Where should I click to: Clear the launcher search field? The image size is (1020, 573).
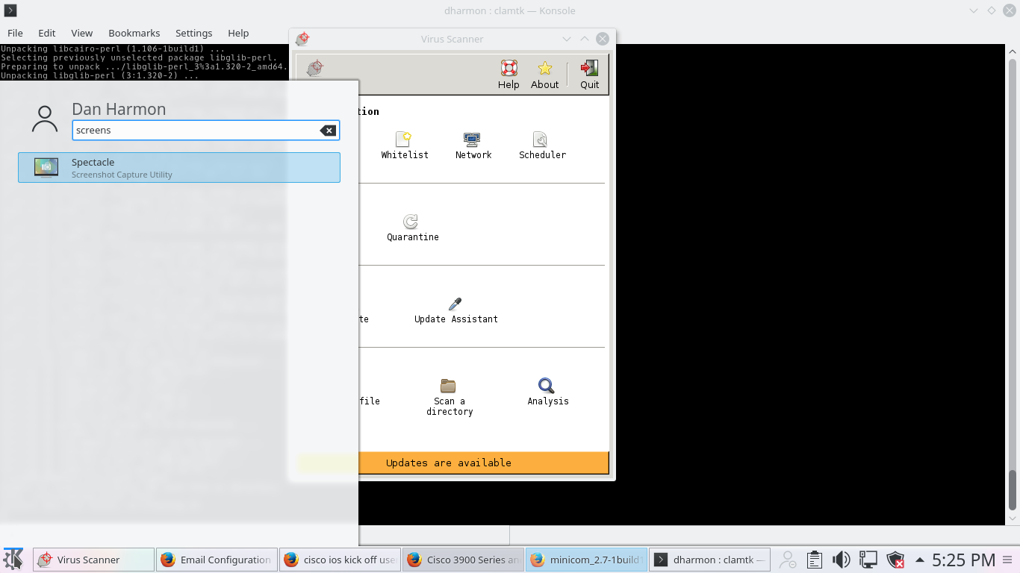[x=328, y=131]
